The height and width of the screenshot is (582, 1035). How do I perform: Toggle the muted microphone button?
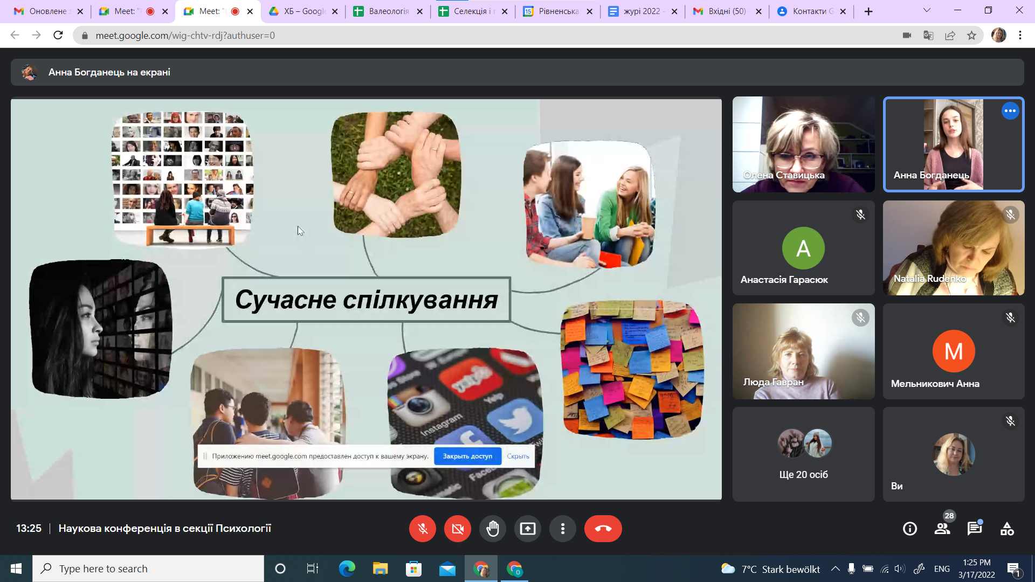click(x=422, y=529)
